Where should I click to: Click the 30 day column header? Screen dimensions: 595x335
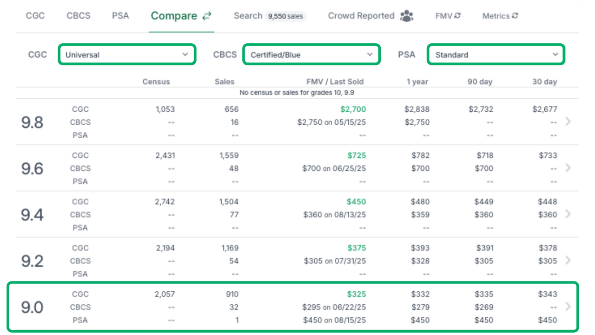pos(544,82)
